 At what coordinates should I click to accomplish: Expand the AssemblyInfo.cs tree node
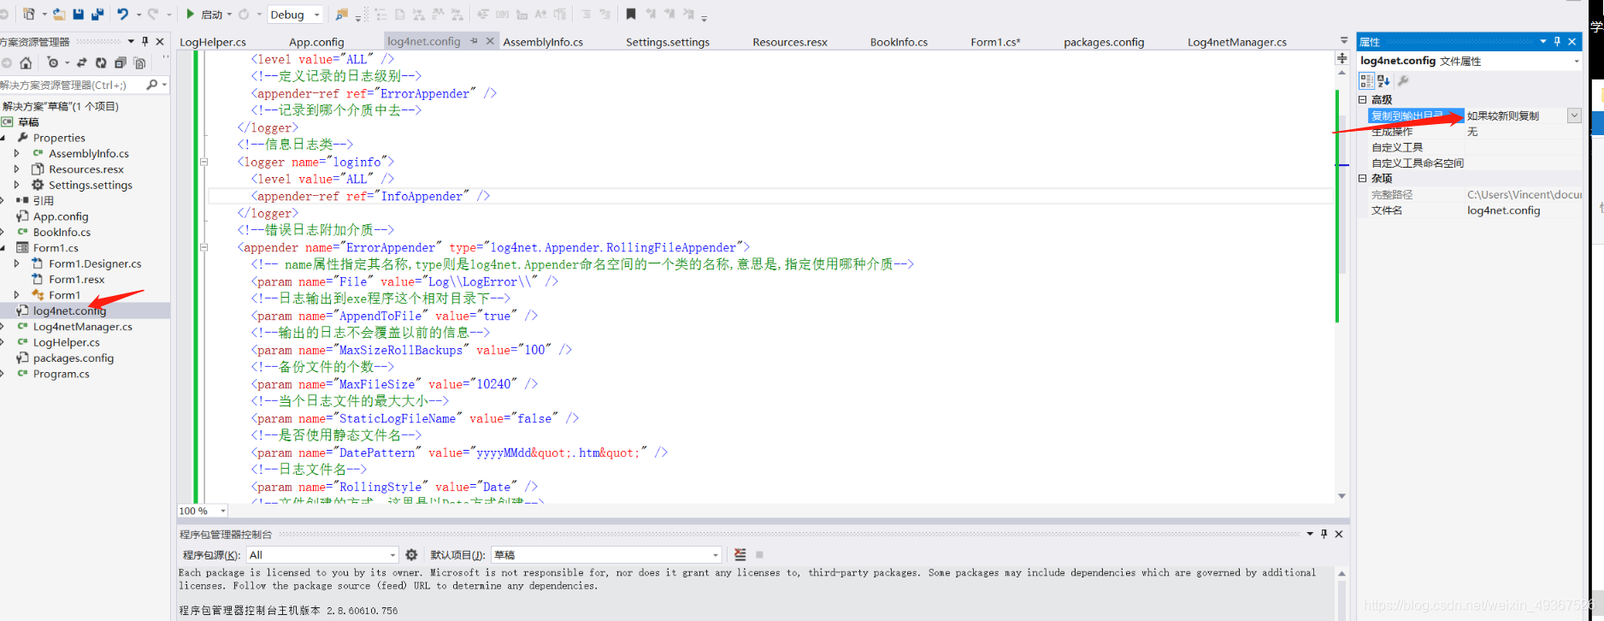16,153
